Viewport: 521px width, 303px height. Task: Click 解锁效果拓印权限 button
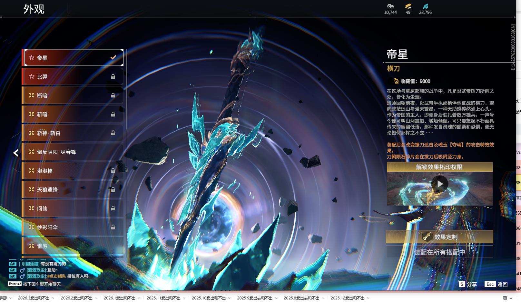[x=440, y=167]
